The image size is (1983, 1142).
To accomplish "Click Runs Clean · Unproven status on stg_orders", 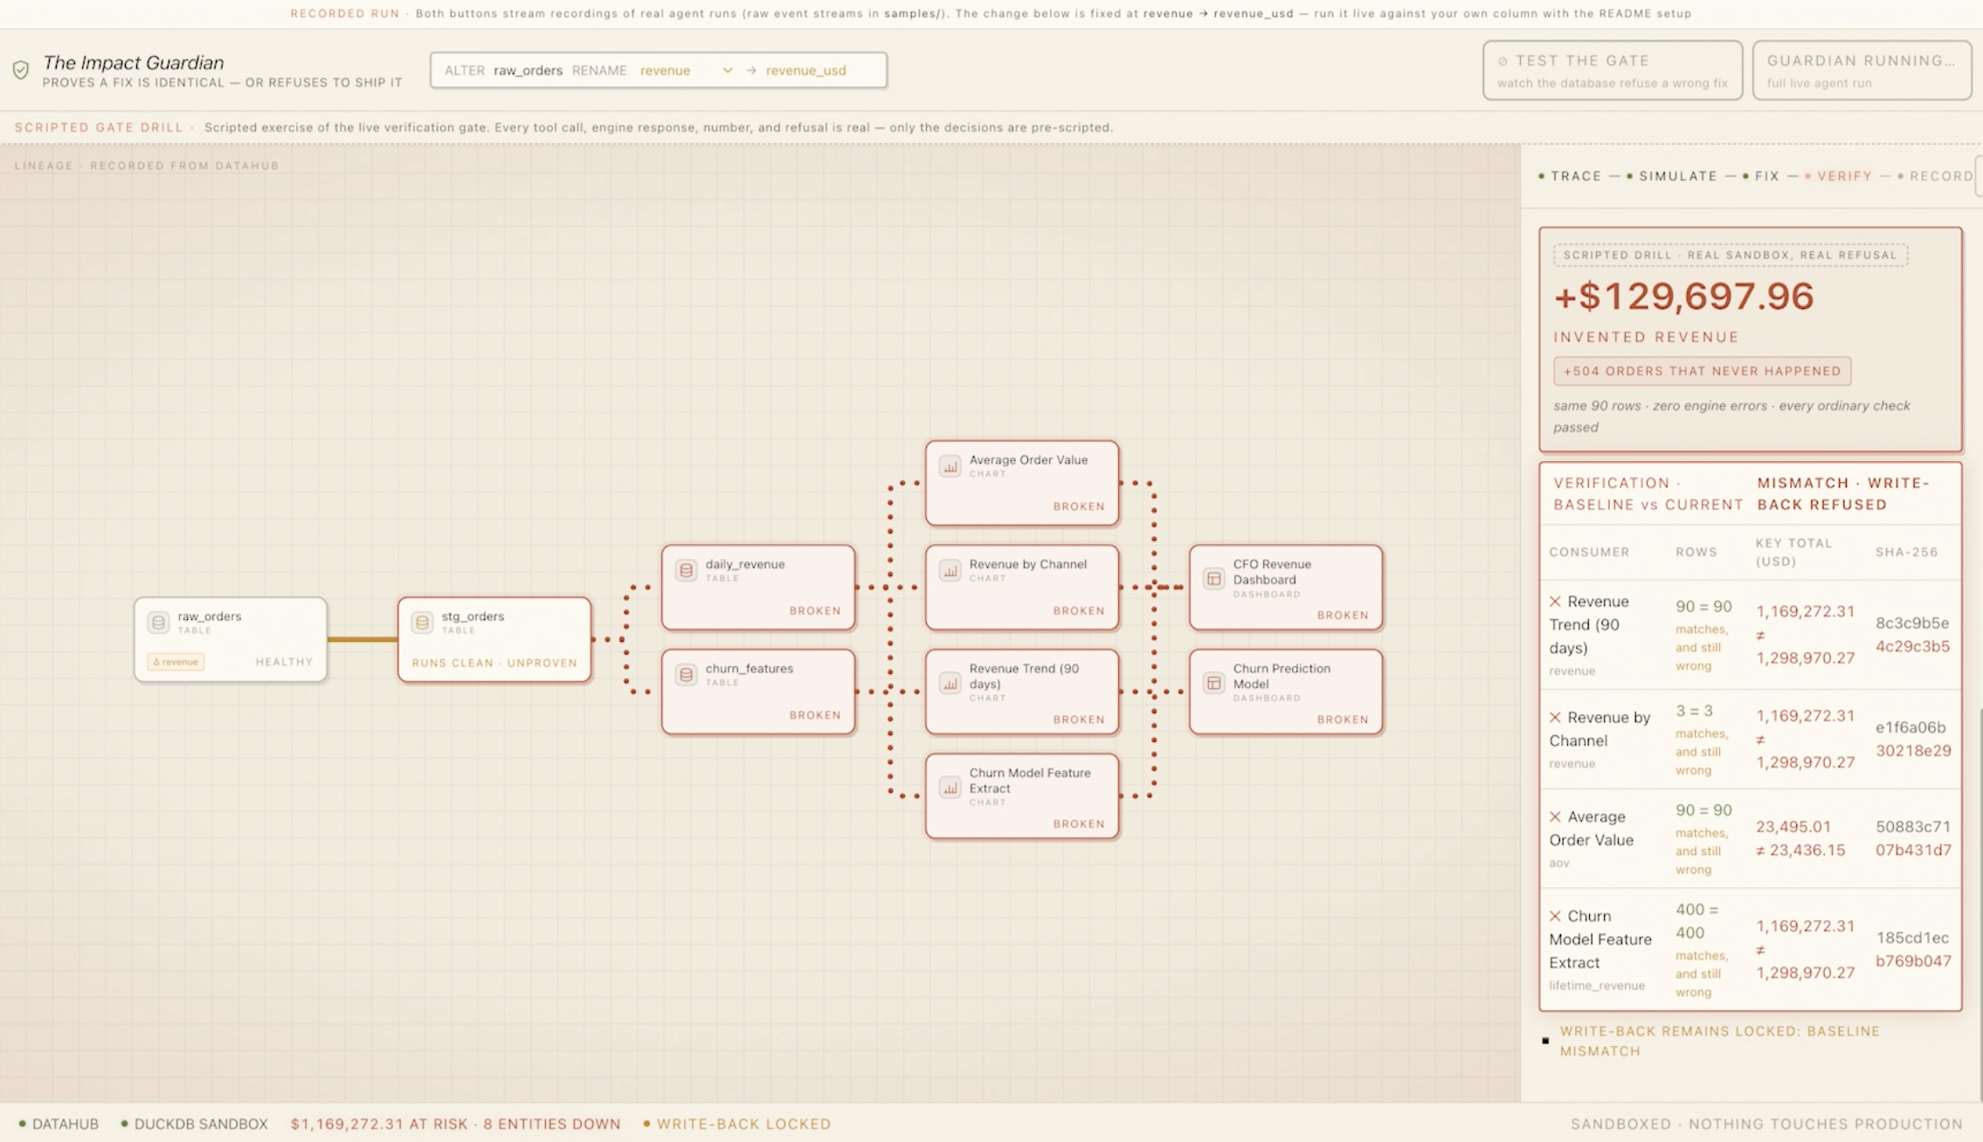I will pos(494,663).
